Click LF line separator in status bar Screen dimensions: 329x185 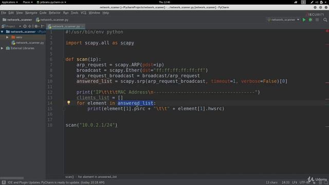[295, 182]
